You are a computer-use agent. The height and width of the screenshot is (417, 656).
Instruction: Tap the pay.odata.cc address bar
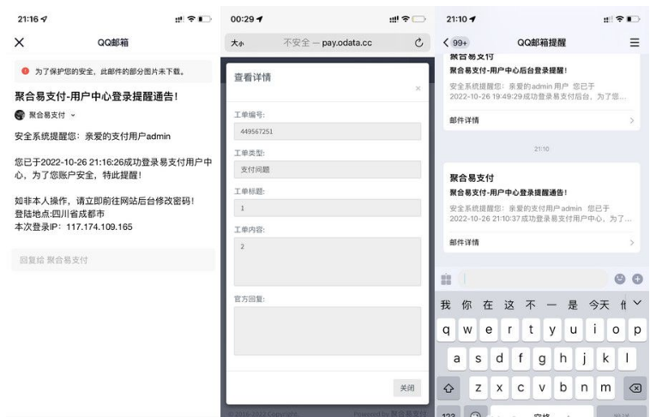[328, 43]
